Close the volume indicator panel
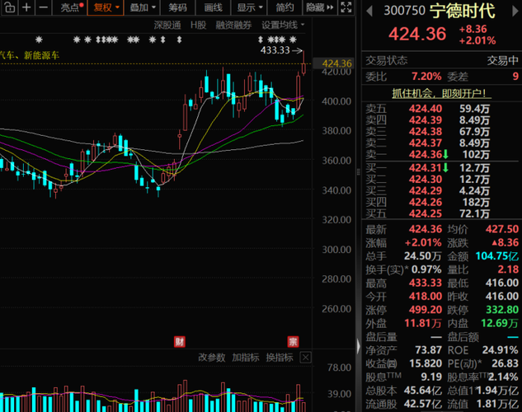The image size is (522, 412). coord(306,358)
